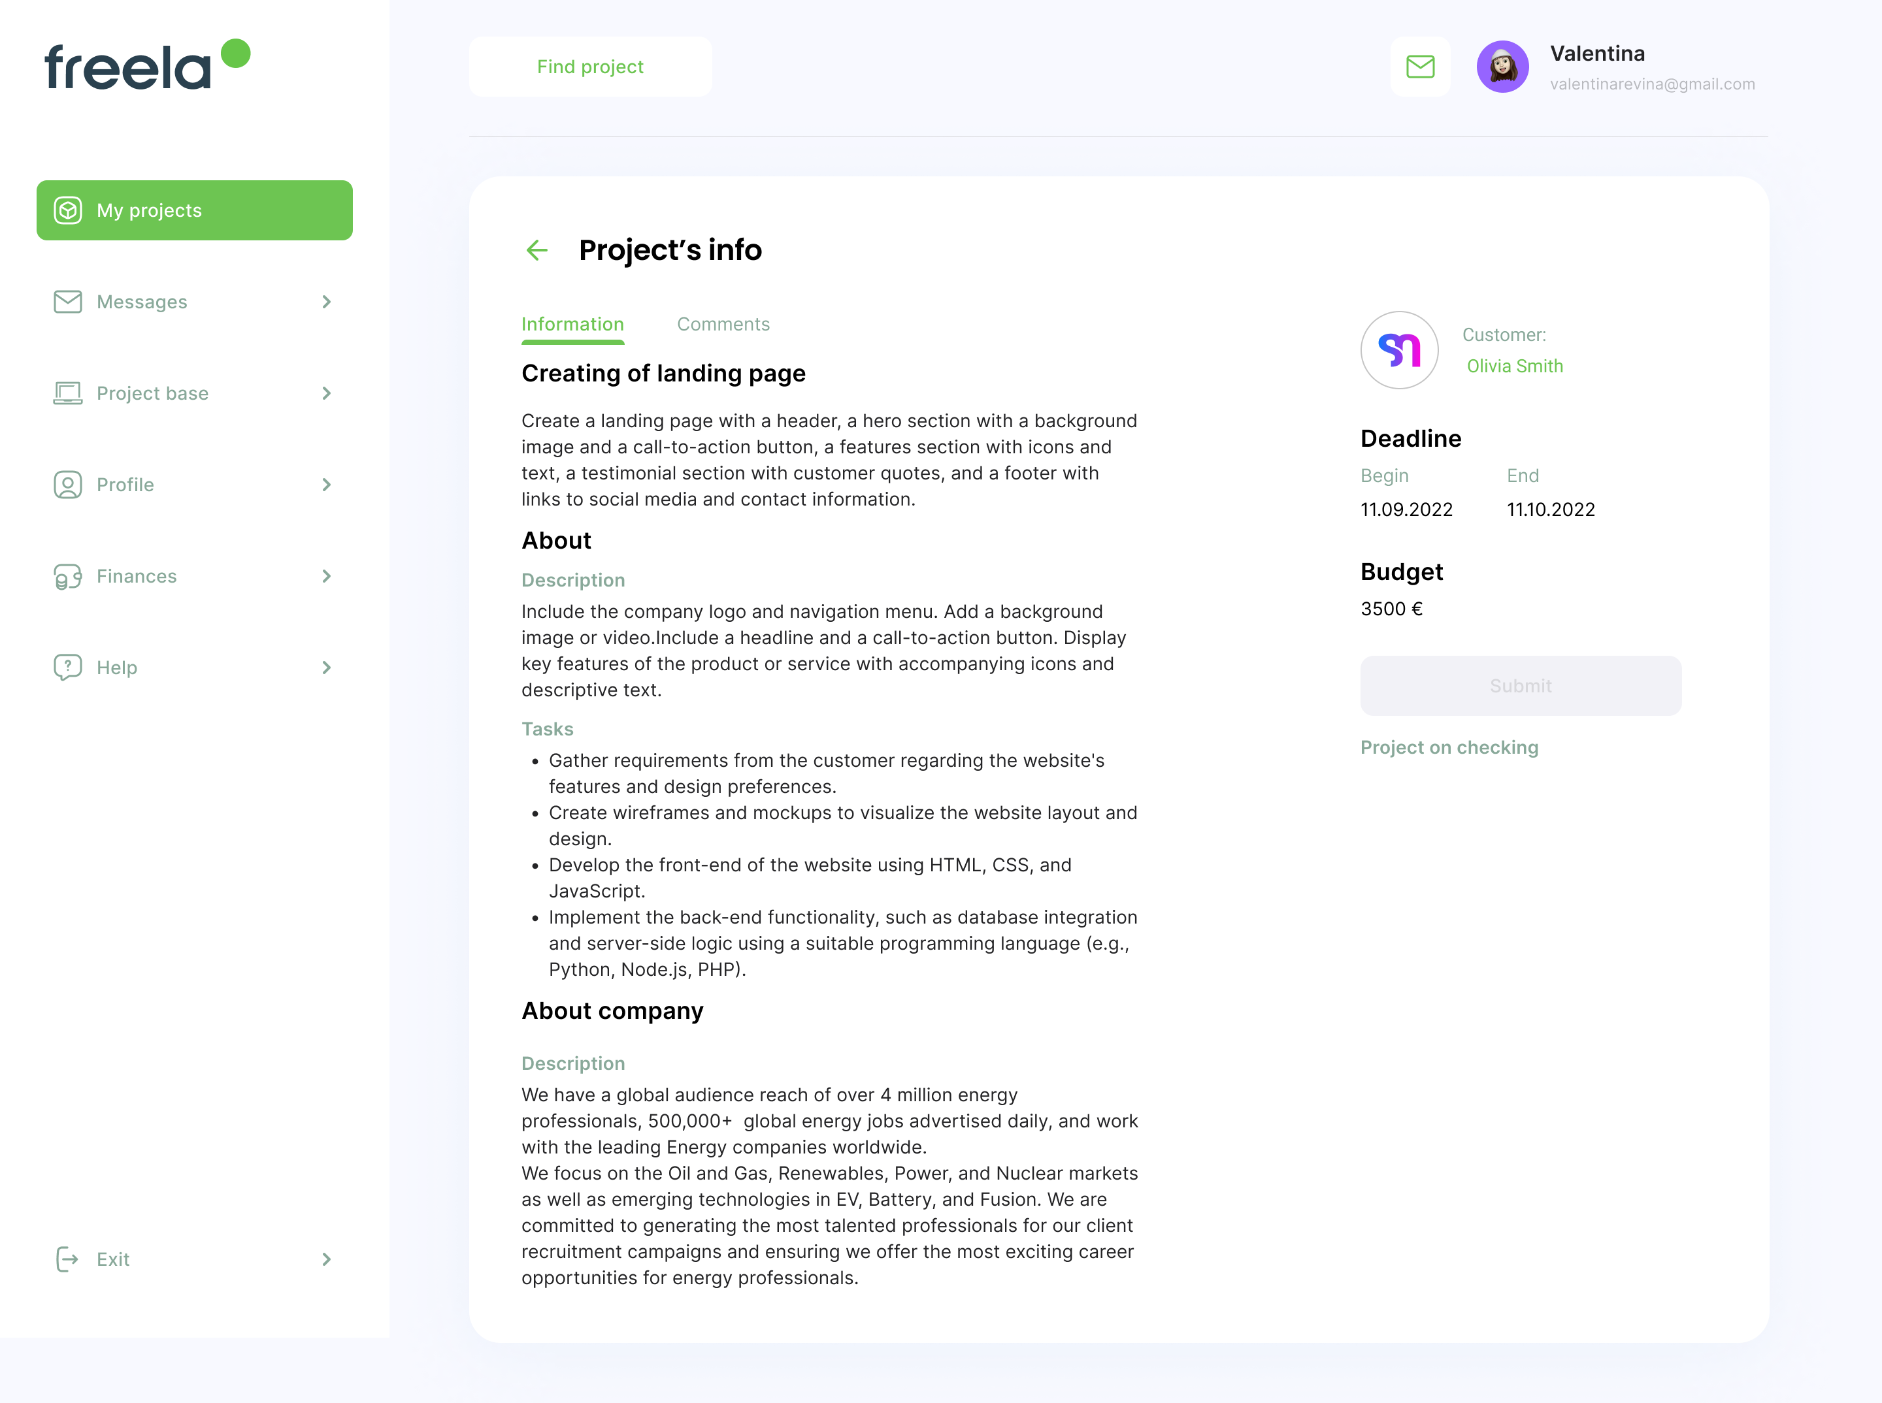Click Valentina's profile avatar
Screen dimensions: 1882x1403
point(1502,66)
